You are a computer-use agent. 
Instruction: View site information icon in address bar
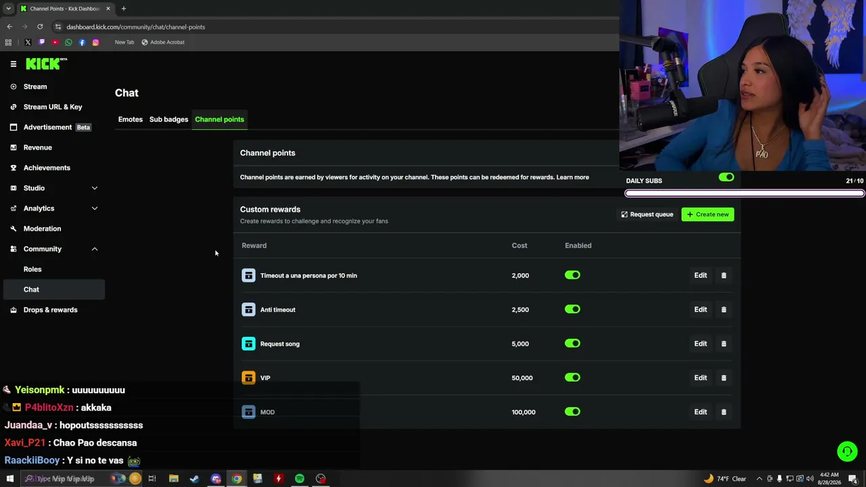58,27
